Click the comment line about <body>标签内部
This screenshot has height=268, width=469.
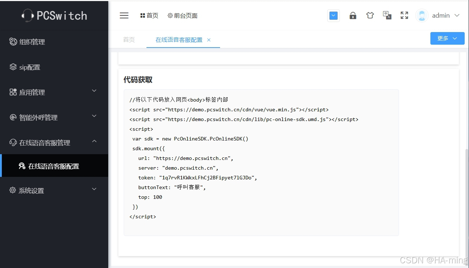pyautogui.click(x=179, y=100)
